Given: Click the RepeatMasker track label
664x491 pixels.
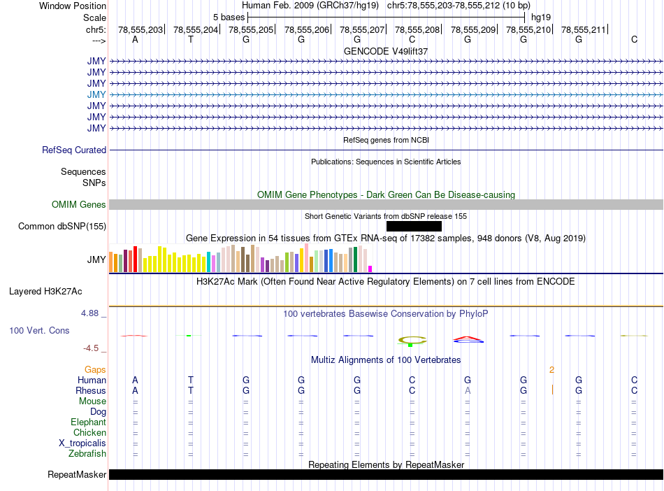Looking at the screenshot, I should click(77, 474).
